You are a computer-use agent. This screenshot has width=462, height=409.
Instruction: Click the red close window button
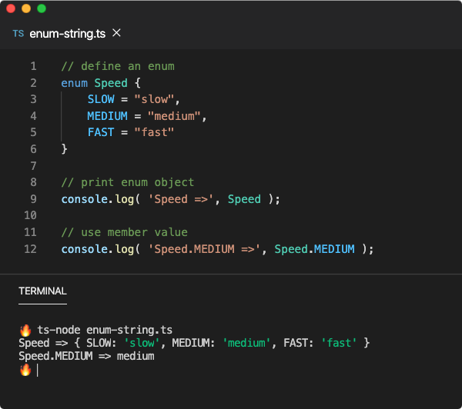tap(11, 8)
